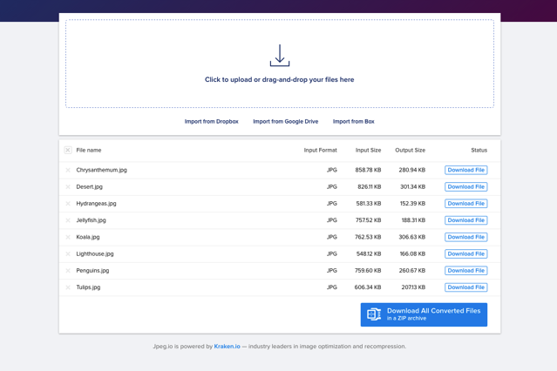The width and height of the screenshot is (557, 371).
Task: Click the 548.12 KB input size value
Action: (369, 253)
